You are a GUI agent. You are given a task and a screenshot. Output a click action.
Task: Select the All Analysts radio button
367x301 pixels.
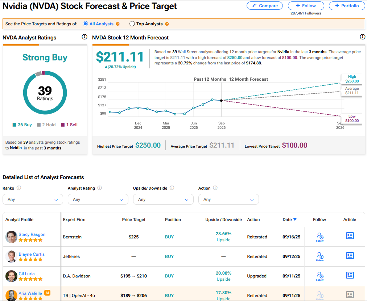pos(85,24)
